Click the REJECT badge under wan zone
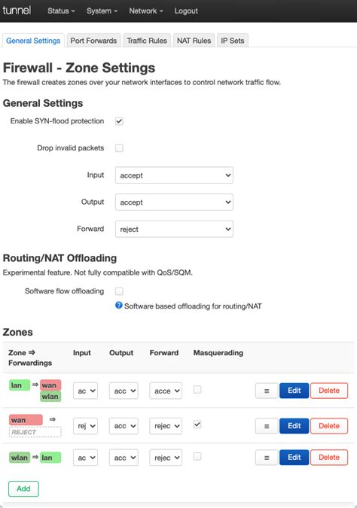Image resolution: width=357 pixels, height=508 pixels. tap(35, 432)
